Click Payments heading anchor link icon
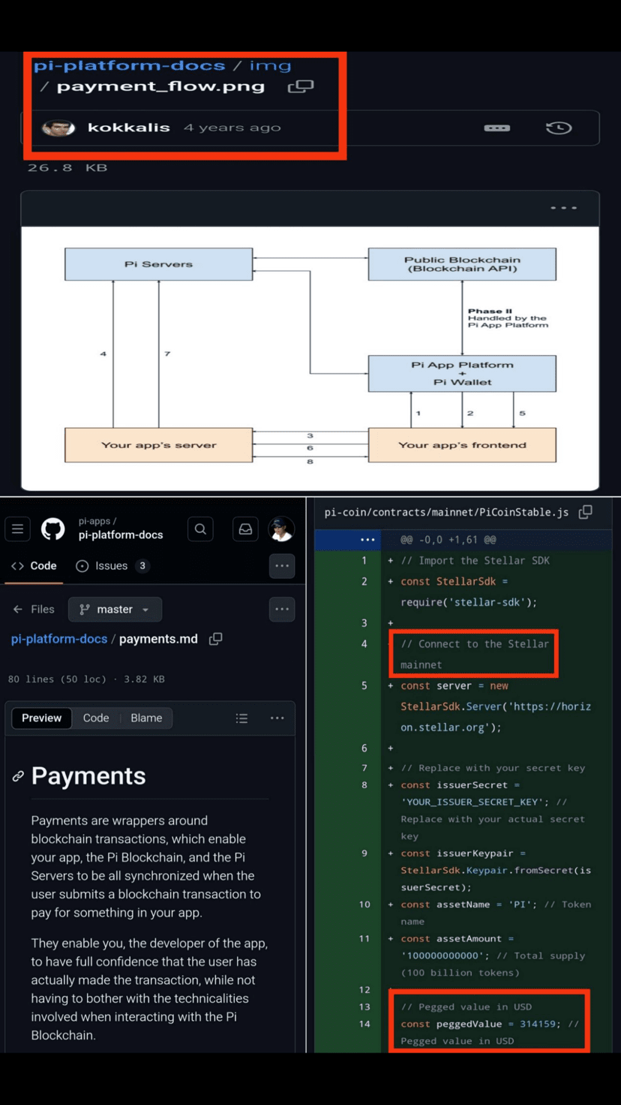 (x=18, y=776)
